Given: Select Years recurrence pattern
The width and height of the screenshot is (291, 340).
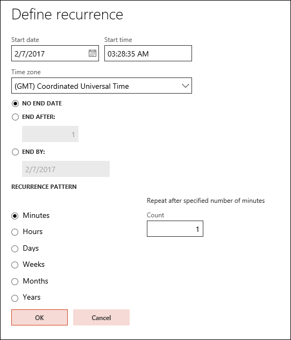Looking at the screenshot, I should 15,298.
